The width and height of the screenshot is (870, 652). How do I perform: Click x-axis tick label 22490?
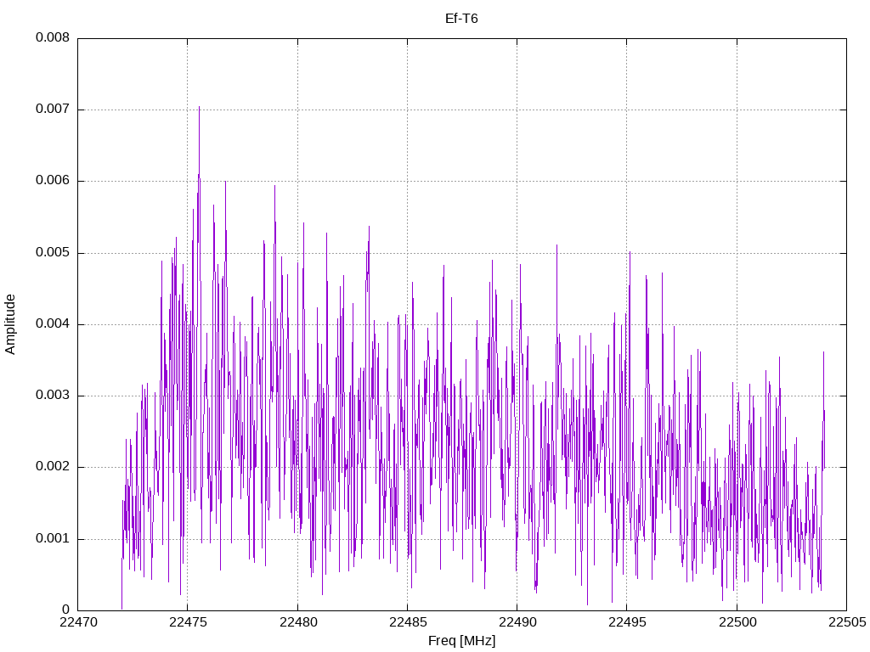(x=517, y=622)
